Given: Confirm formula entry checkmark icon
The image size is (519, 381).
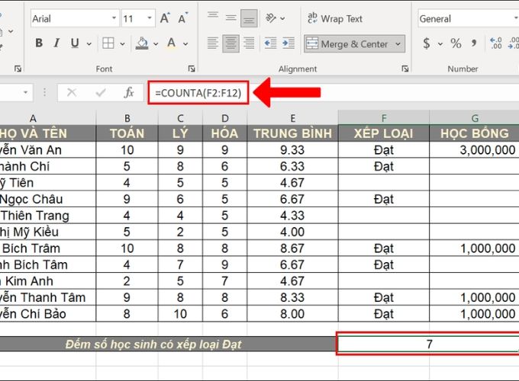Looking at the screenshot, I should (x=100, y=92).
